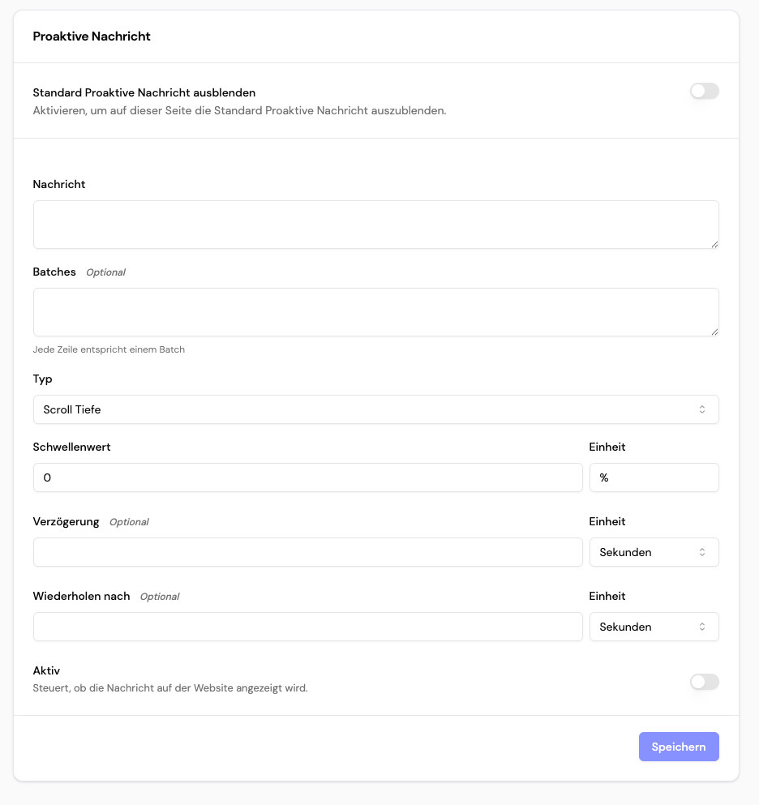Click the 'Proaktive Nachricht' header title
The image size is (759, 805).
[91, 36]
